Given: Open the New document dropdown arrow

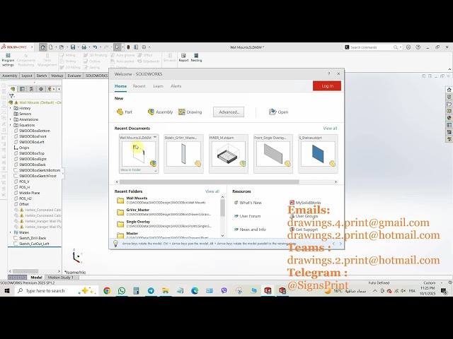Looking at the screenshot, I should (x=56, y=47).
